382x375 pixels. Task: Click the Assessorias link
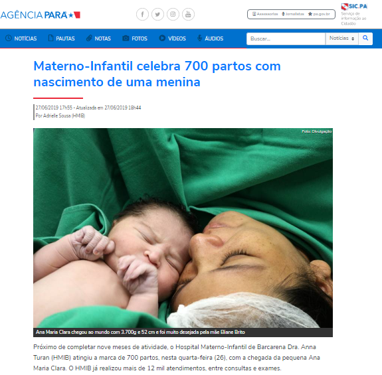click(265, 14)
